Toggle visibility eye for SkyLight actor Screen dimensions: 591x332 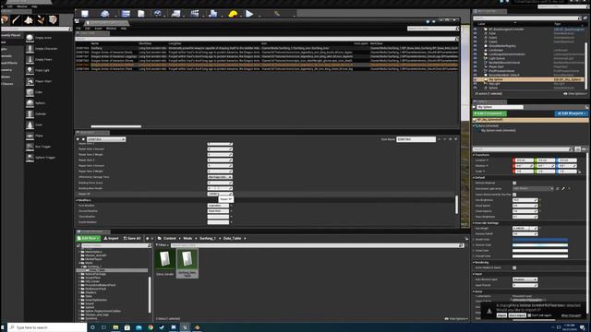click(x=475, y=84)
